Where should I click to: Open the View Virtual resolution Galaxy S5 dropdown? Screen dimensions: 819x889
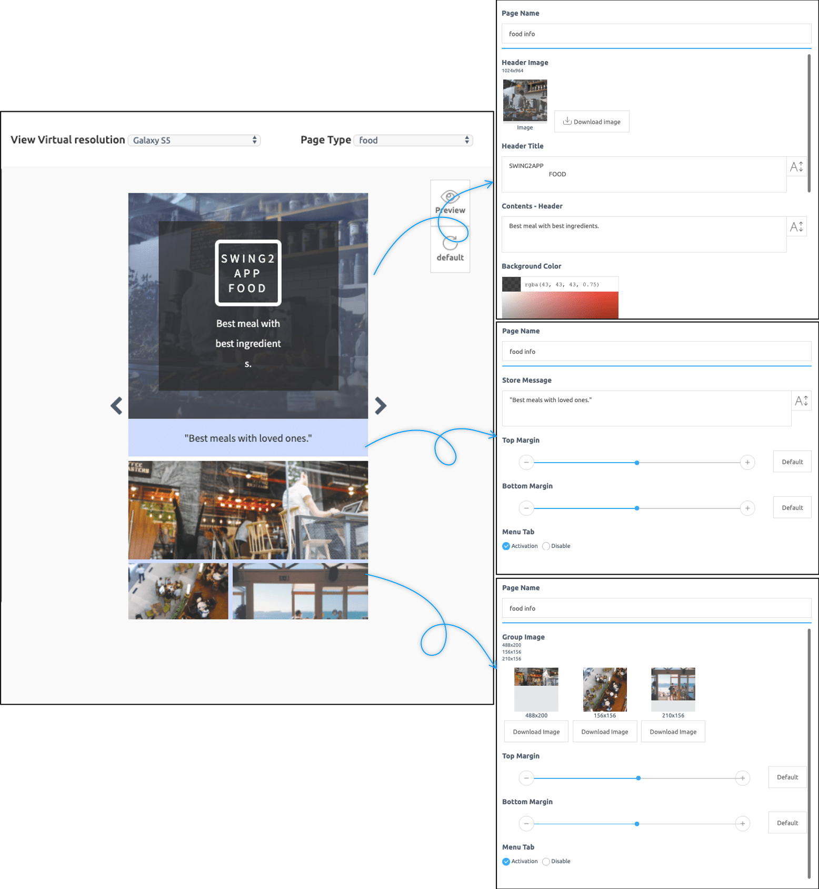pos(194,141)
